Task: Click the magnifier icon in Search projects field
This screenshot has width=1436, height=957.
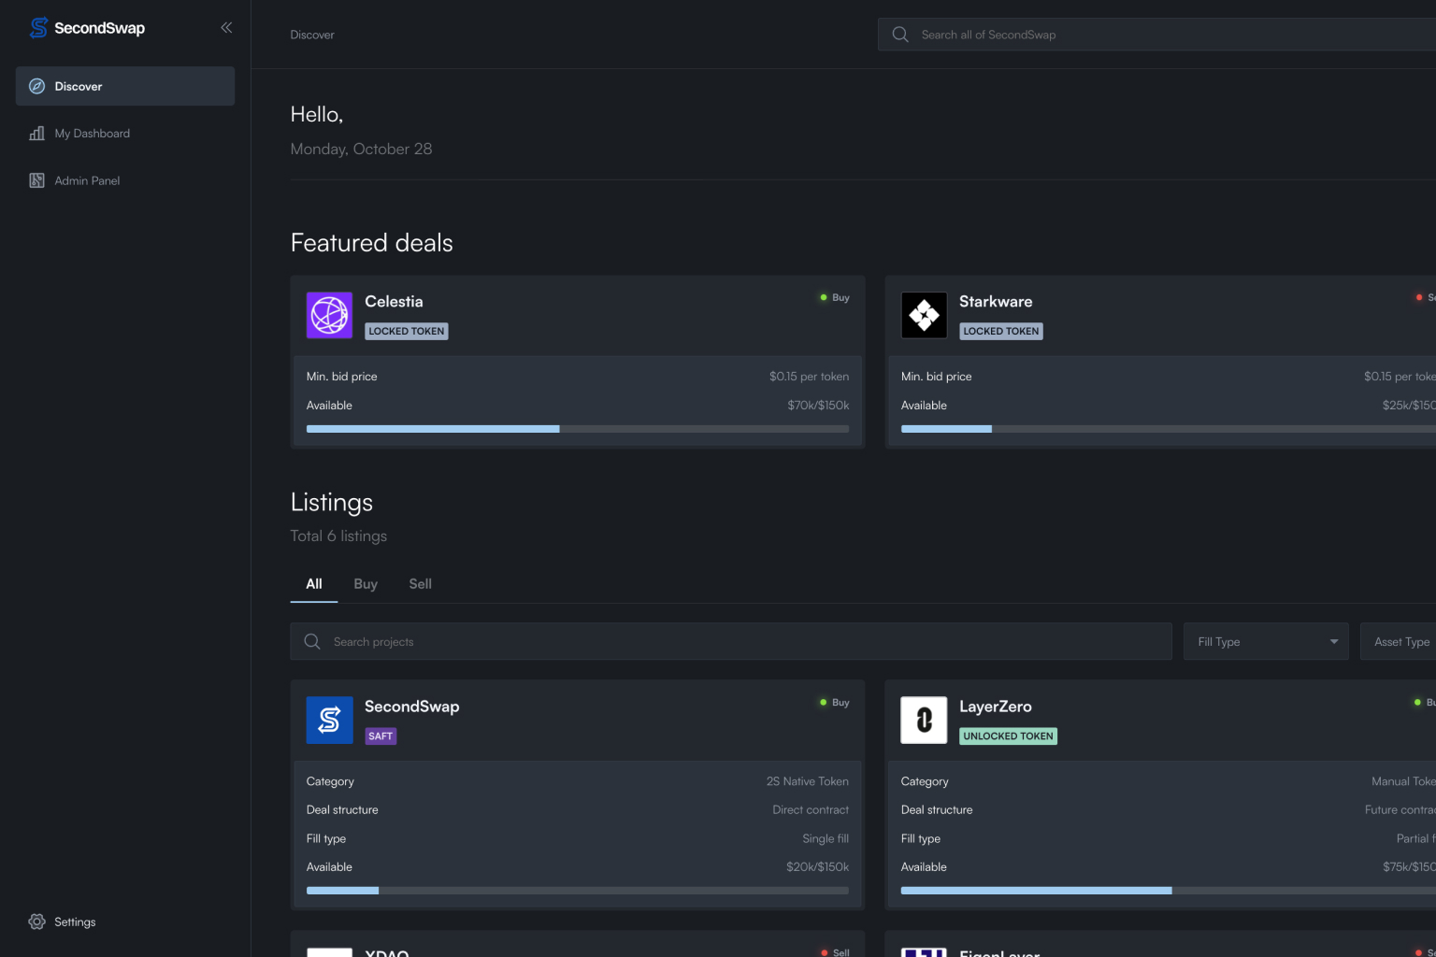Action: [312, 641]
